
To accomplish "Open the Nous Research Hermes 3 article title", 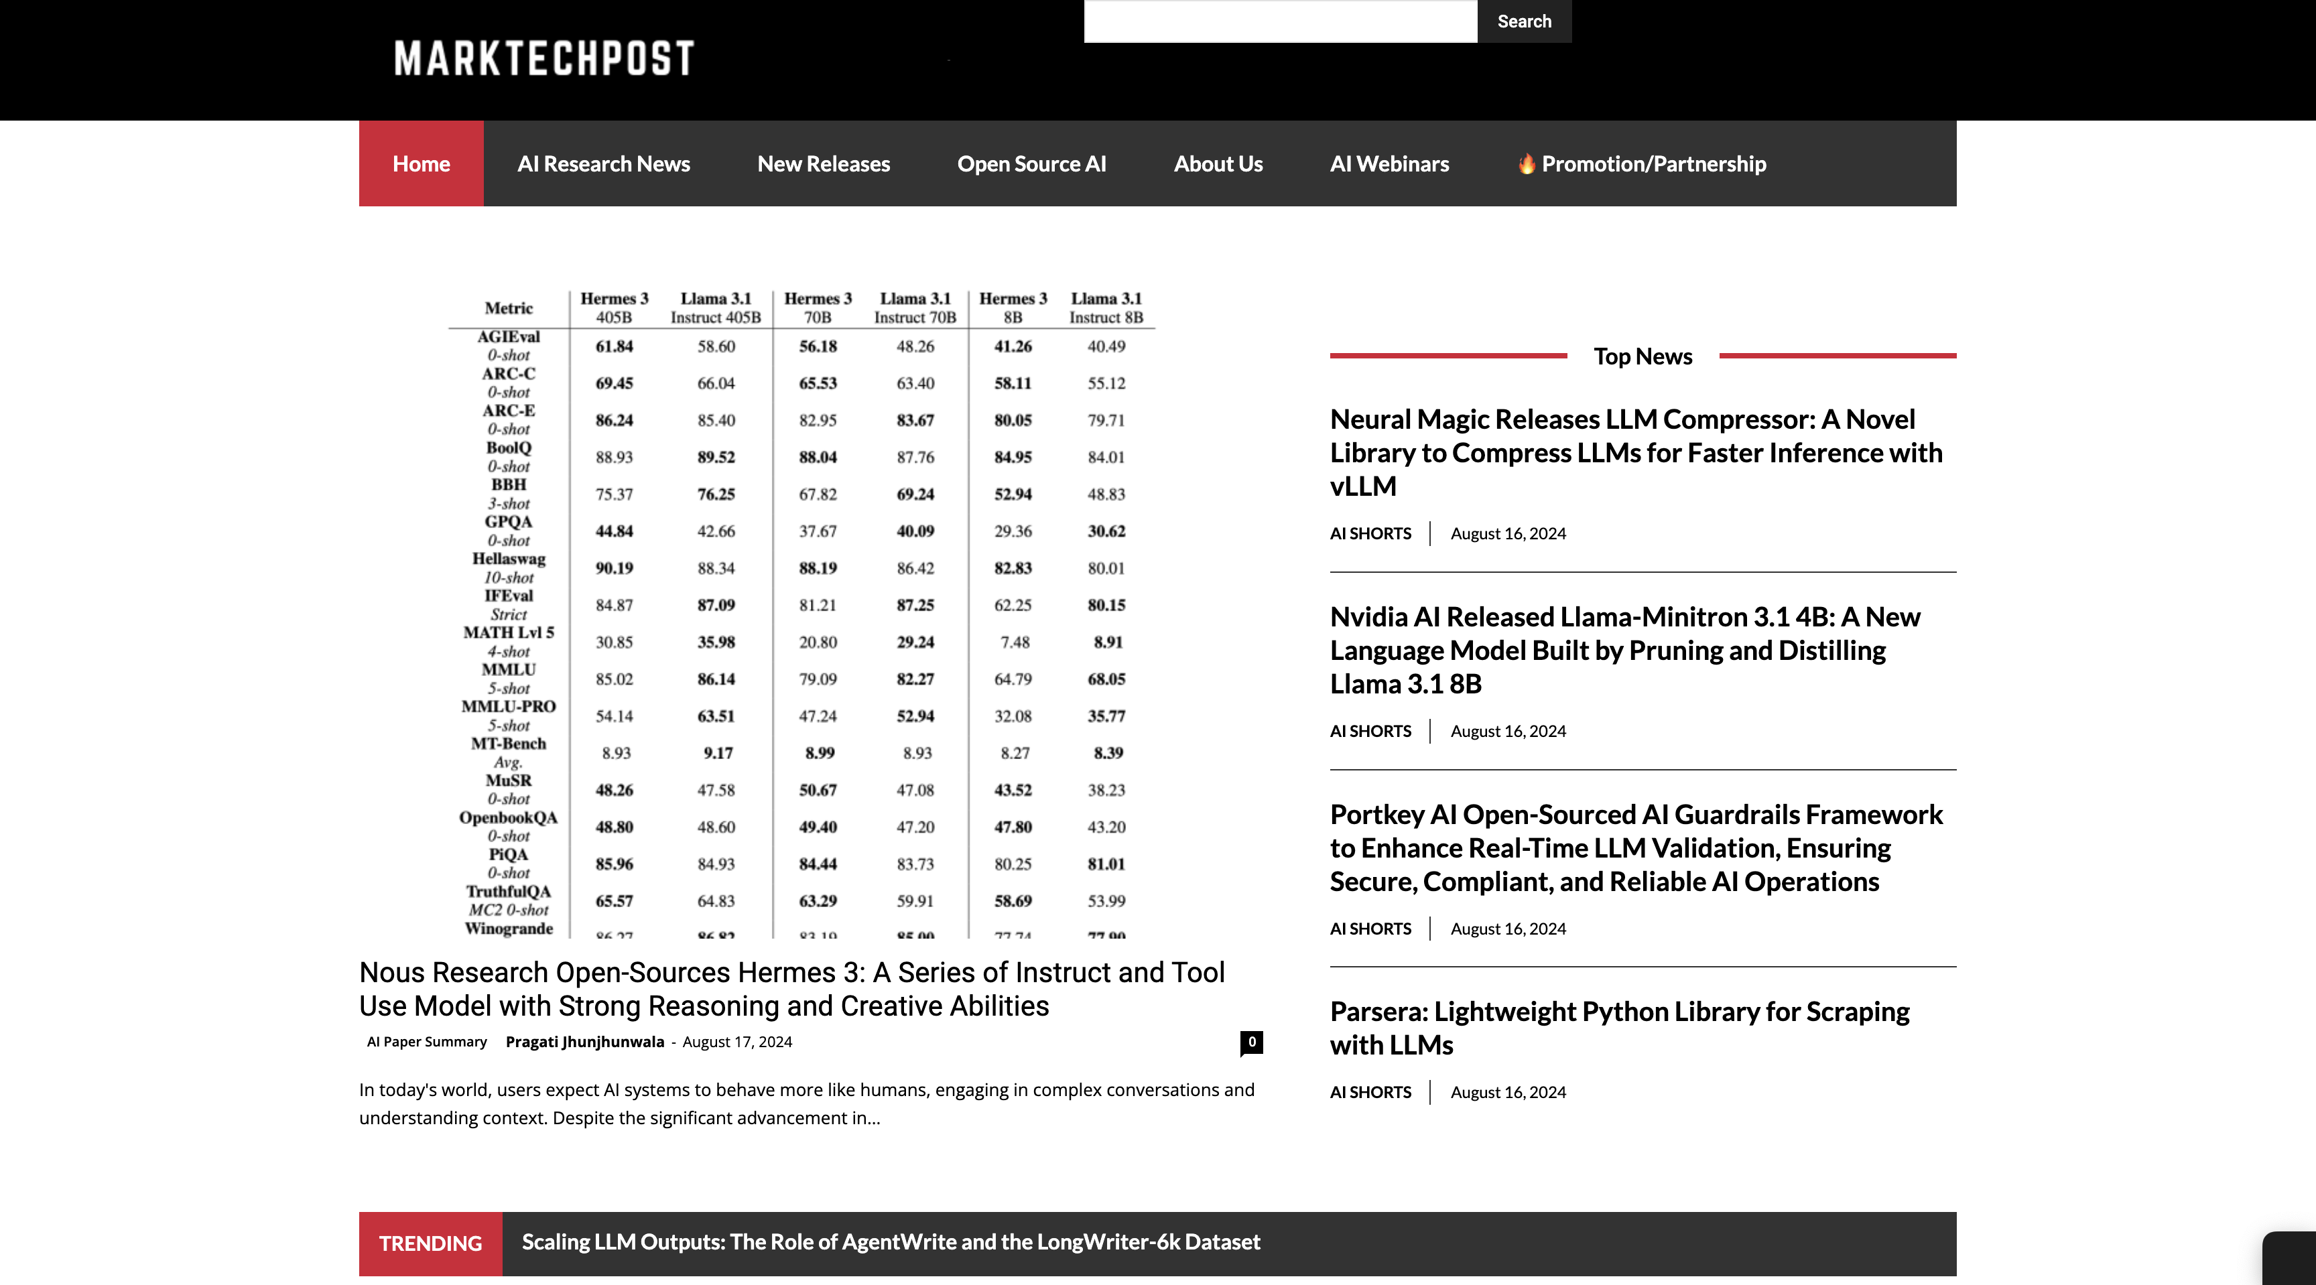I will click(791, 988).
